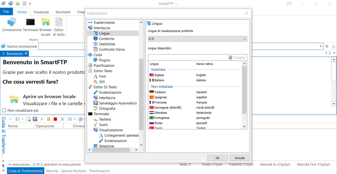Launch the Terminale tool
The image size is (337, 174).
click(x=31, y=25)
